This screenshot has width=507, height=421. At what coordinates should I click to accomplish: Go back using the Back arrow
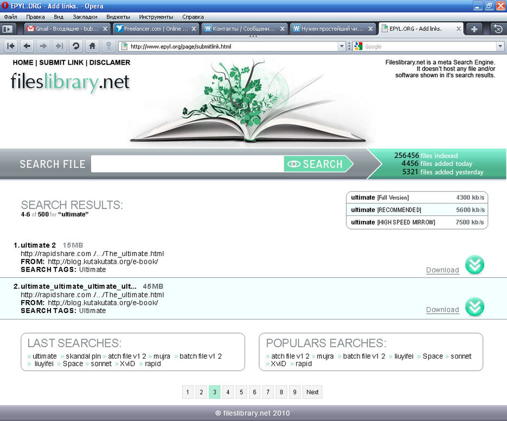click(x=27, y=46)
